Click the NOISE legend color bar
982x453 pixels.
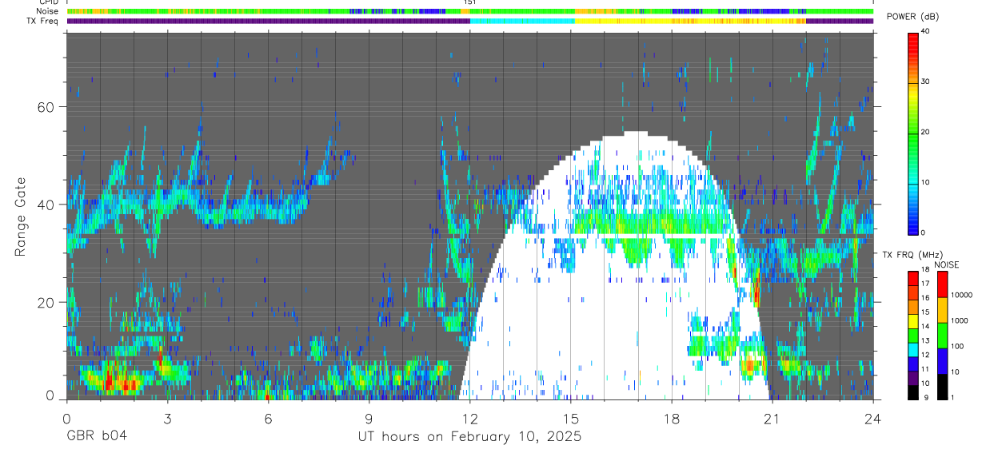(x=942, y=335)
